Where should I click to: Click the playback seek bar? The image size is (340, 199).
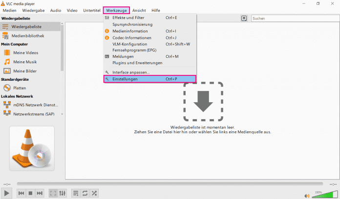170,184
